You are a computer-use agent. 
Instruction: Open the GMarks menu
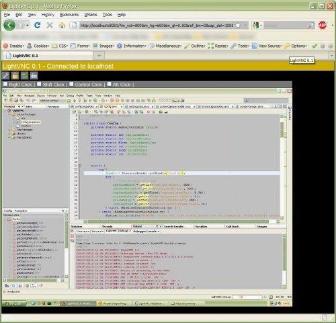click(91, 15)
